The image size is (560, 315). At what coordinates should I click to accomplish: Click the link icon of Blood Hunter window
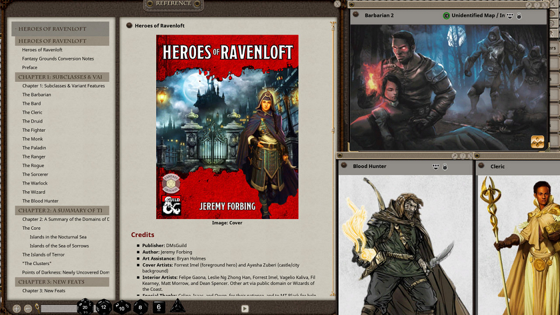point(344,165)
